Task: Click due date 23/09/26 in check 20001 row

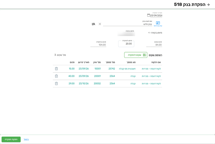Action: 84,76
